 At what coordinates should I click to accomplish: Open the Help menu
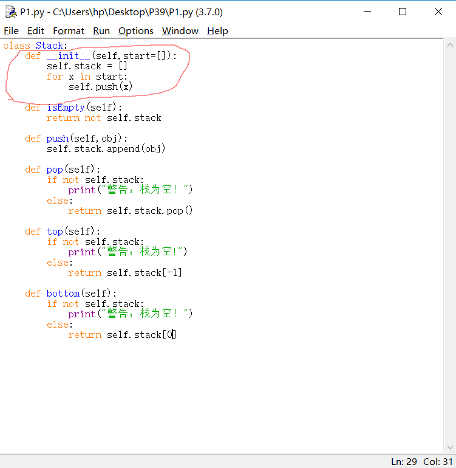pyautogui.click(x=217, y=31)
